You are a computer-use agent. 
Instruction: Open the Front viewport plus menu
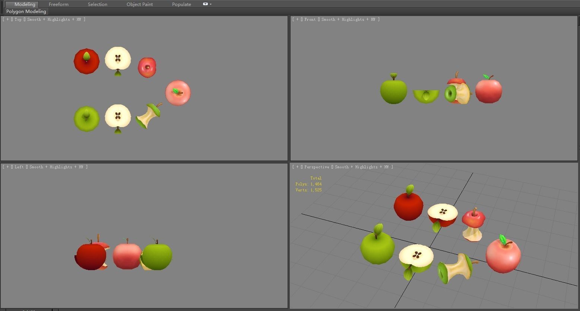[298, 19]
